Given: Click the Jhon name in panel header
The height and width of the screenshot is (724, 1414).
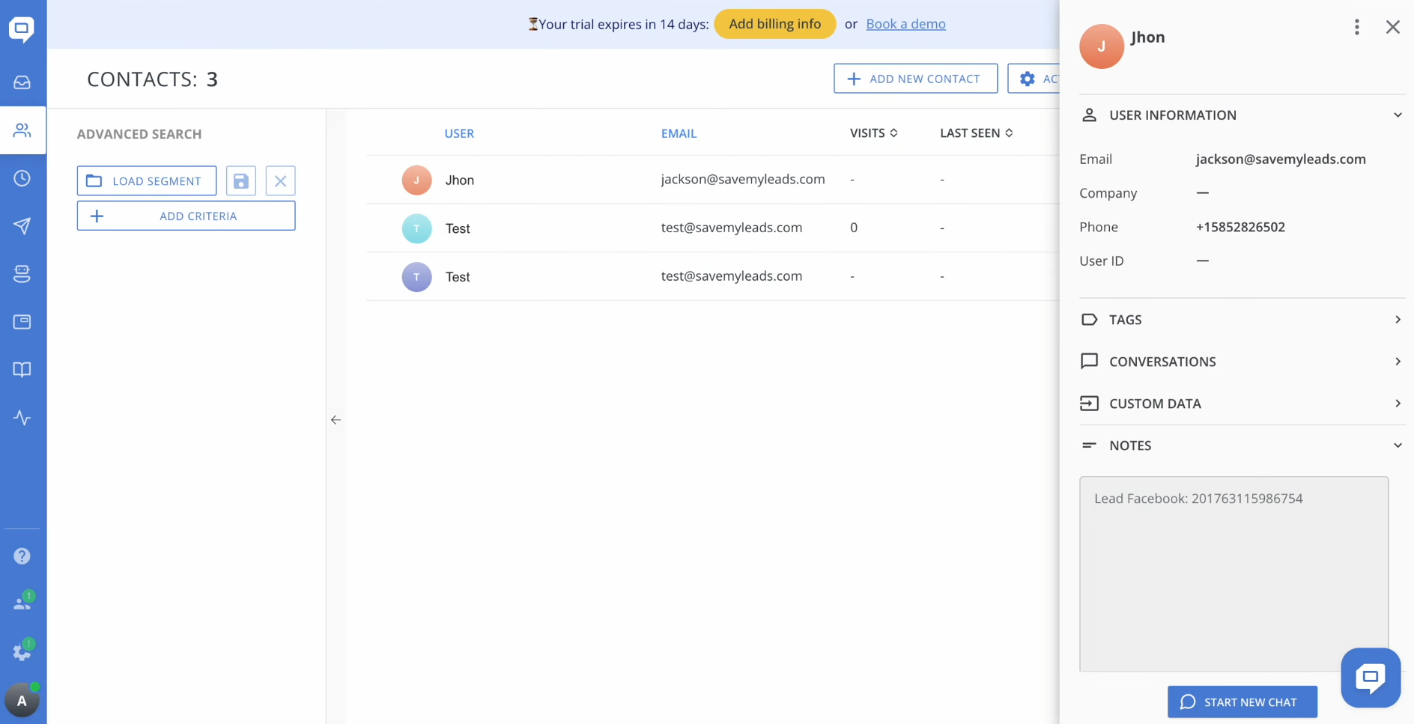Looking at the screenshot, I should 1147,37.
